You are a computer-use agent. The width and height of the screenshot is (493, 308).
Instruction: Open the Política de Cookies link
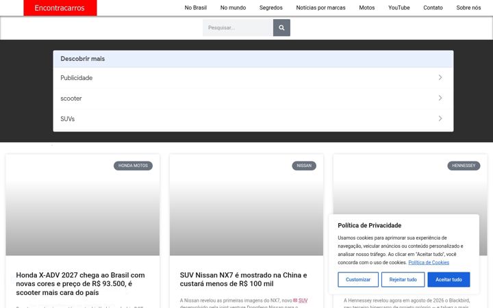coord(429,262)
